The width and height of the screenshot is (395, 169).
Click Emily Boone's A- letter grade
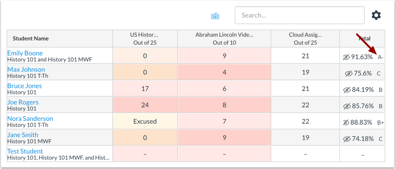[381, 57]
